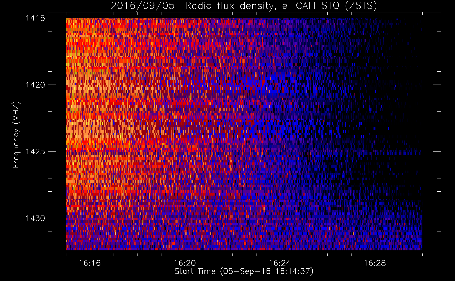The height and width of the screenshot is (281, 455).
Task: Click the 1425 frequency tick label
Action: tap(35, 152)
